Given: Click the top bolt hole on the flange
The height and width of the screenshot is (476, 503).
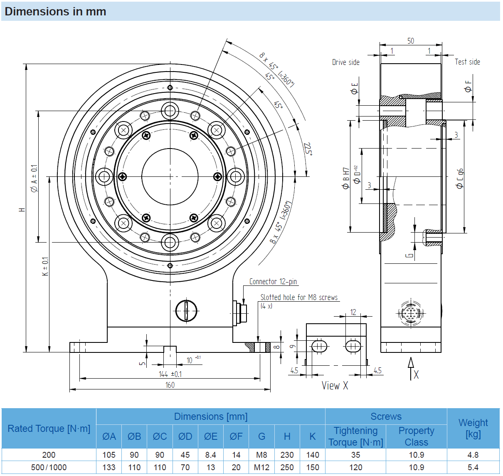Looking at the screenshot, I should click(170, 111).
